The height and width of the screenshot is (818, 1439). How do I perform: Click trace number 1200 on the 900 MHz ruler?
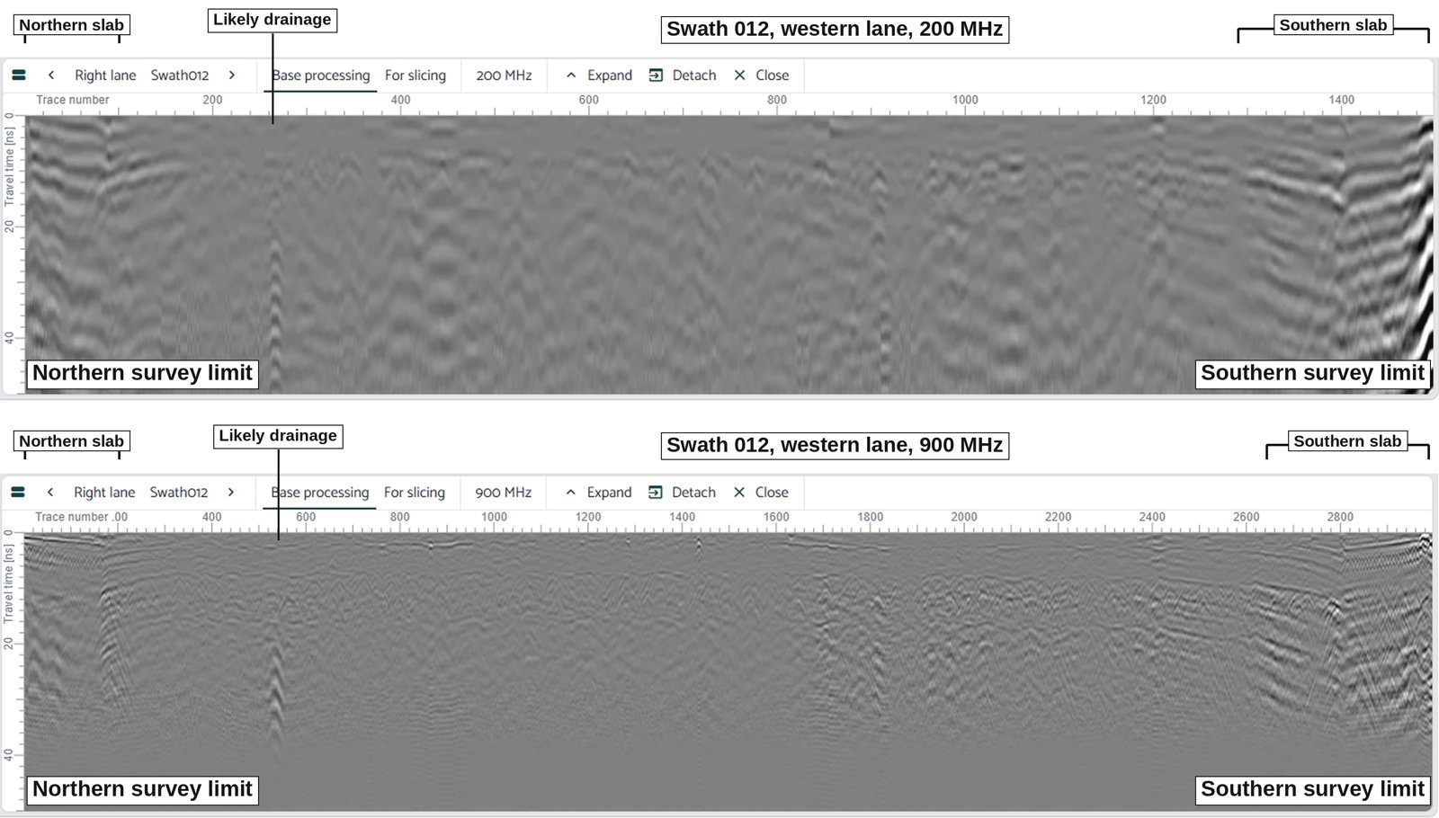pyautogui.click(x=588, y=517)
